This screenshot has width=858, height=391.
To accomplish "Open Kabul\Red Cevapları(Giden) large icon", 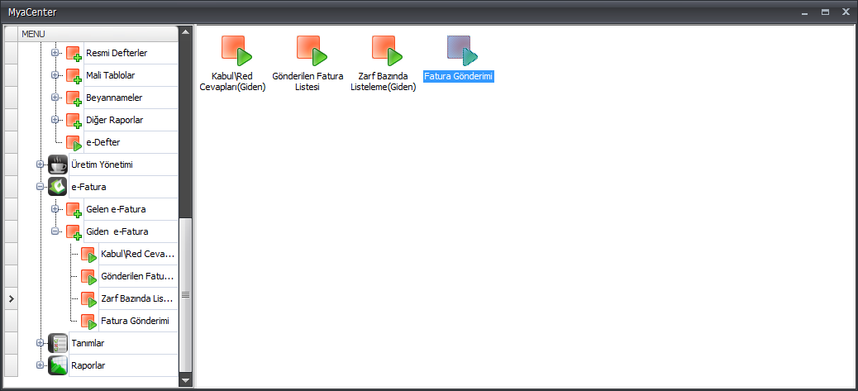I will (237, 50).
